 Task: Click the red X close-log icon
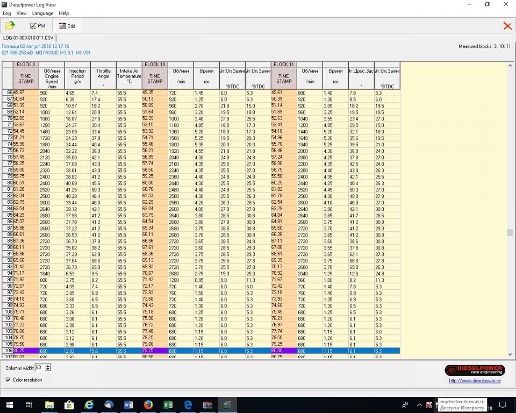(x=507, y=26)
